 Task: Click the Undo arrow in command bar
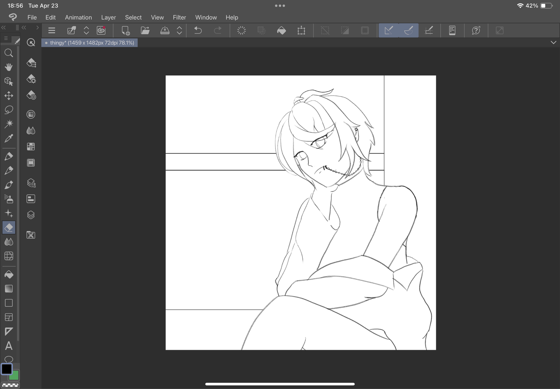point(198,30)
